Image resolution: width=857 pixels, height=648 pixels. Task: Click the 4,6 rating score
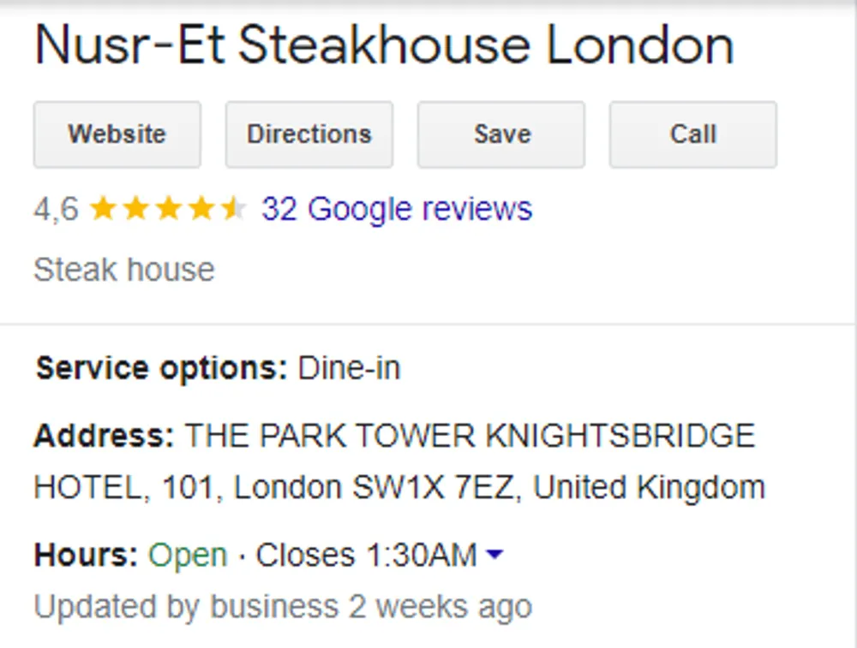point(55,209)
